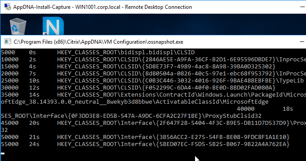Open the ossnapshot.exe console system menu icon
Screen dimensions: 306x161
[x=8, y=41]
